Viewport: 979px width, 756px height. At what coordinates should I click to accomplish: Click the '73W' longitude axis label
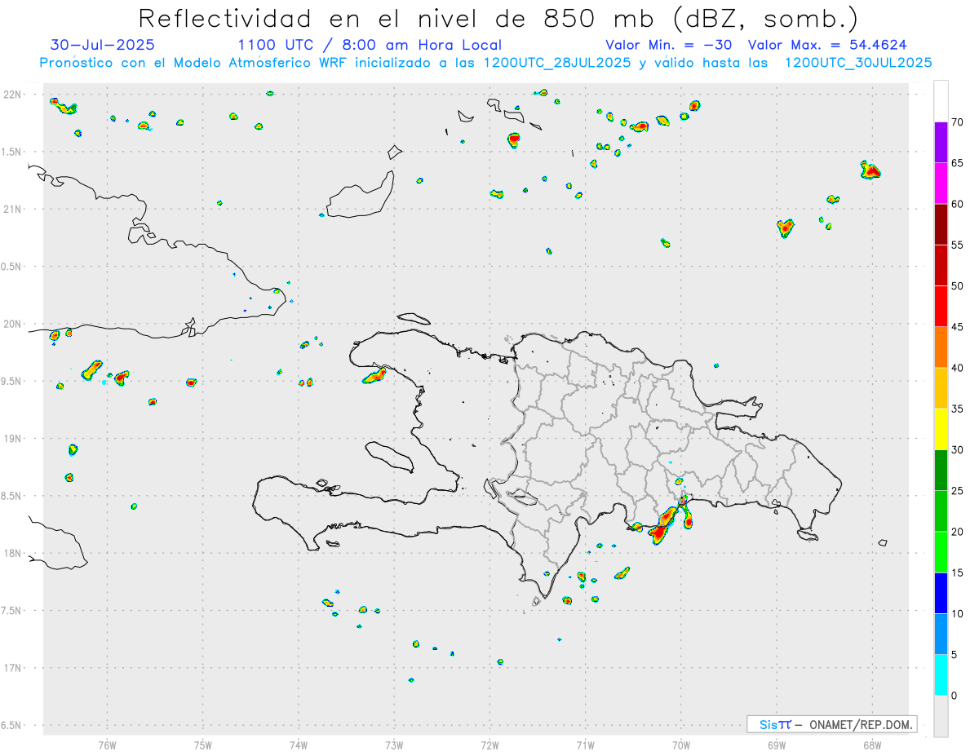(x=394, y=744)
